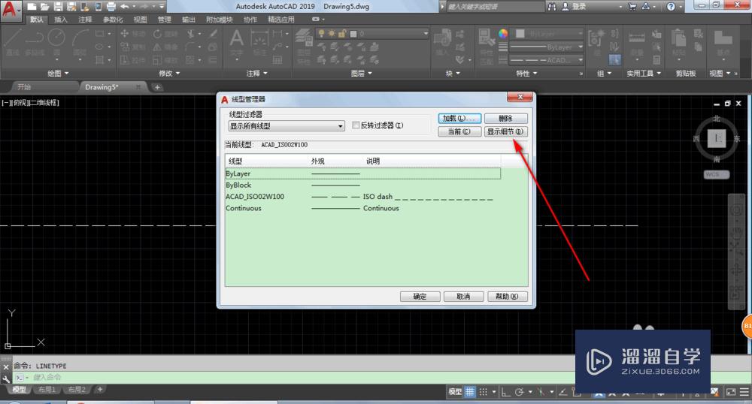Click the status bar customization menu icon

click(744, 392)
